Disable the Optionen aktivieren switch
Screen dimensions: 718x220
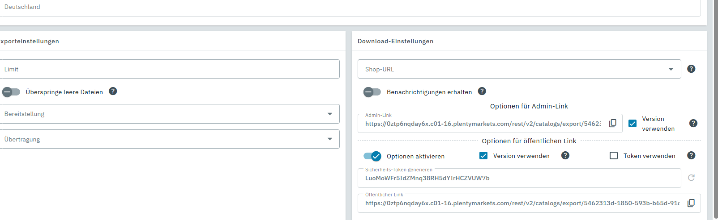pos(372,156)
